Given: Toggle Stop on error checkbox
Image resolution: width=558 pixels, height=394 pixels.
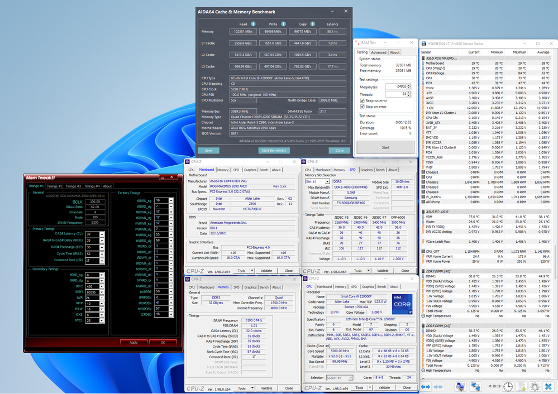Looking at the screenshot, I should point(363,107).
